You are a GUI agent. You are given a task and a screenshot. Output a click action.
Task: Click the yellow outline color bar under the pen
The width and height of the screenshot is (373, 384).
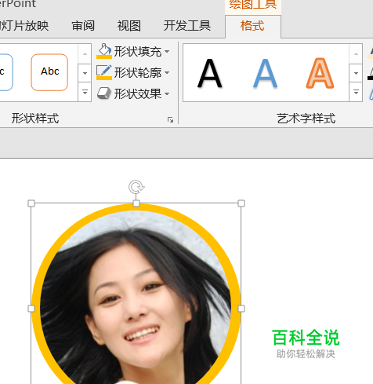pos(104,78)
